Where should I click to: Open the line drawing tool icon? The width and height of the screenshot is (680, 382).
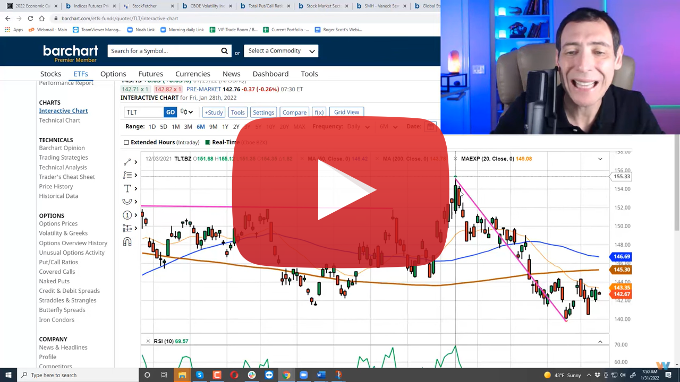[x=127, y=162]
